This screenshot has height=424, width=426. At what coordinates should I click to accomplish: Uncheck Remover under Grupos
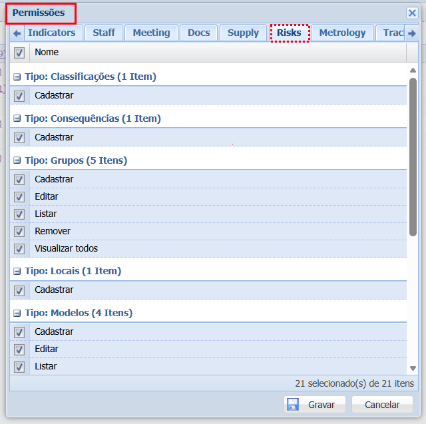19,232
